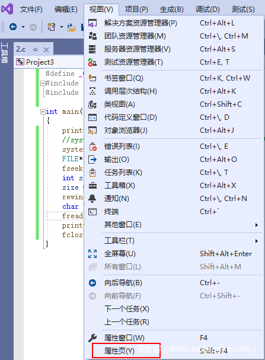
Task: Select 解决方案资源管理器(P) menu entry
Action: tap(174, 23)
